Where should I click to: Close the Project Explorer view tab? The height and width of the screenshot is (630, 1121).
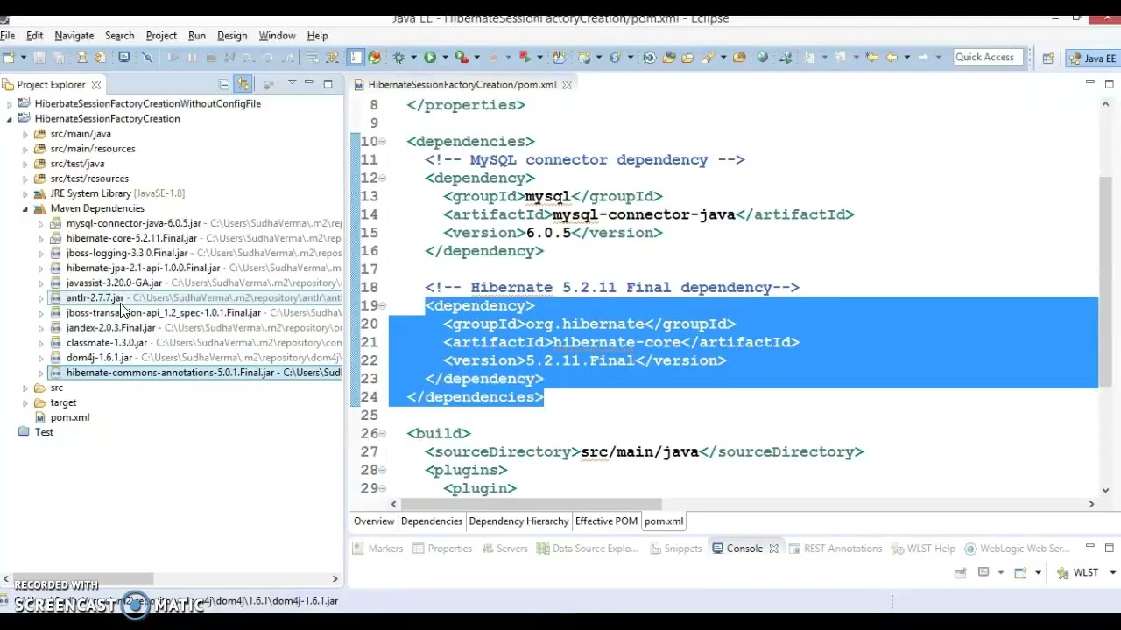click(x=96, y=85)
